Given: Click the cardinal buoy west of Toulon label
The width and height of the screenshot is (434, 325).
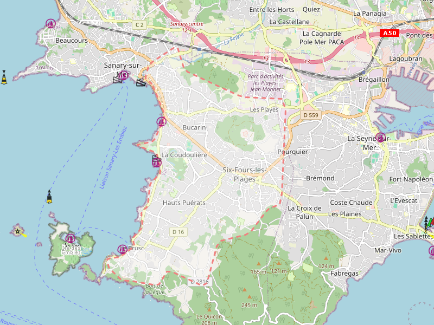Looking at the screenshot, I should (x=4, y=78).
